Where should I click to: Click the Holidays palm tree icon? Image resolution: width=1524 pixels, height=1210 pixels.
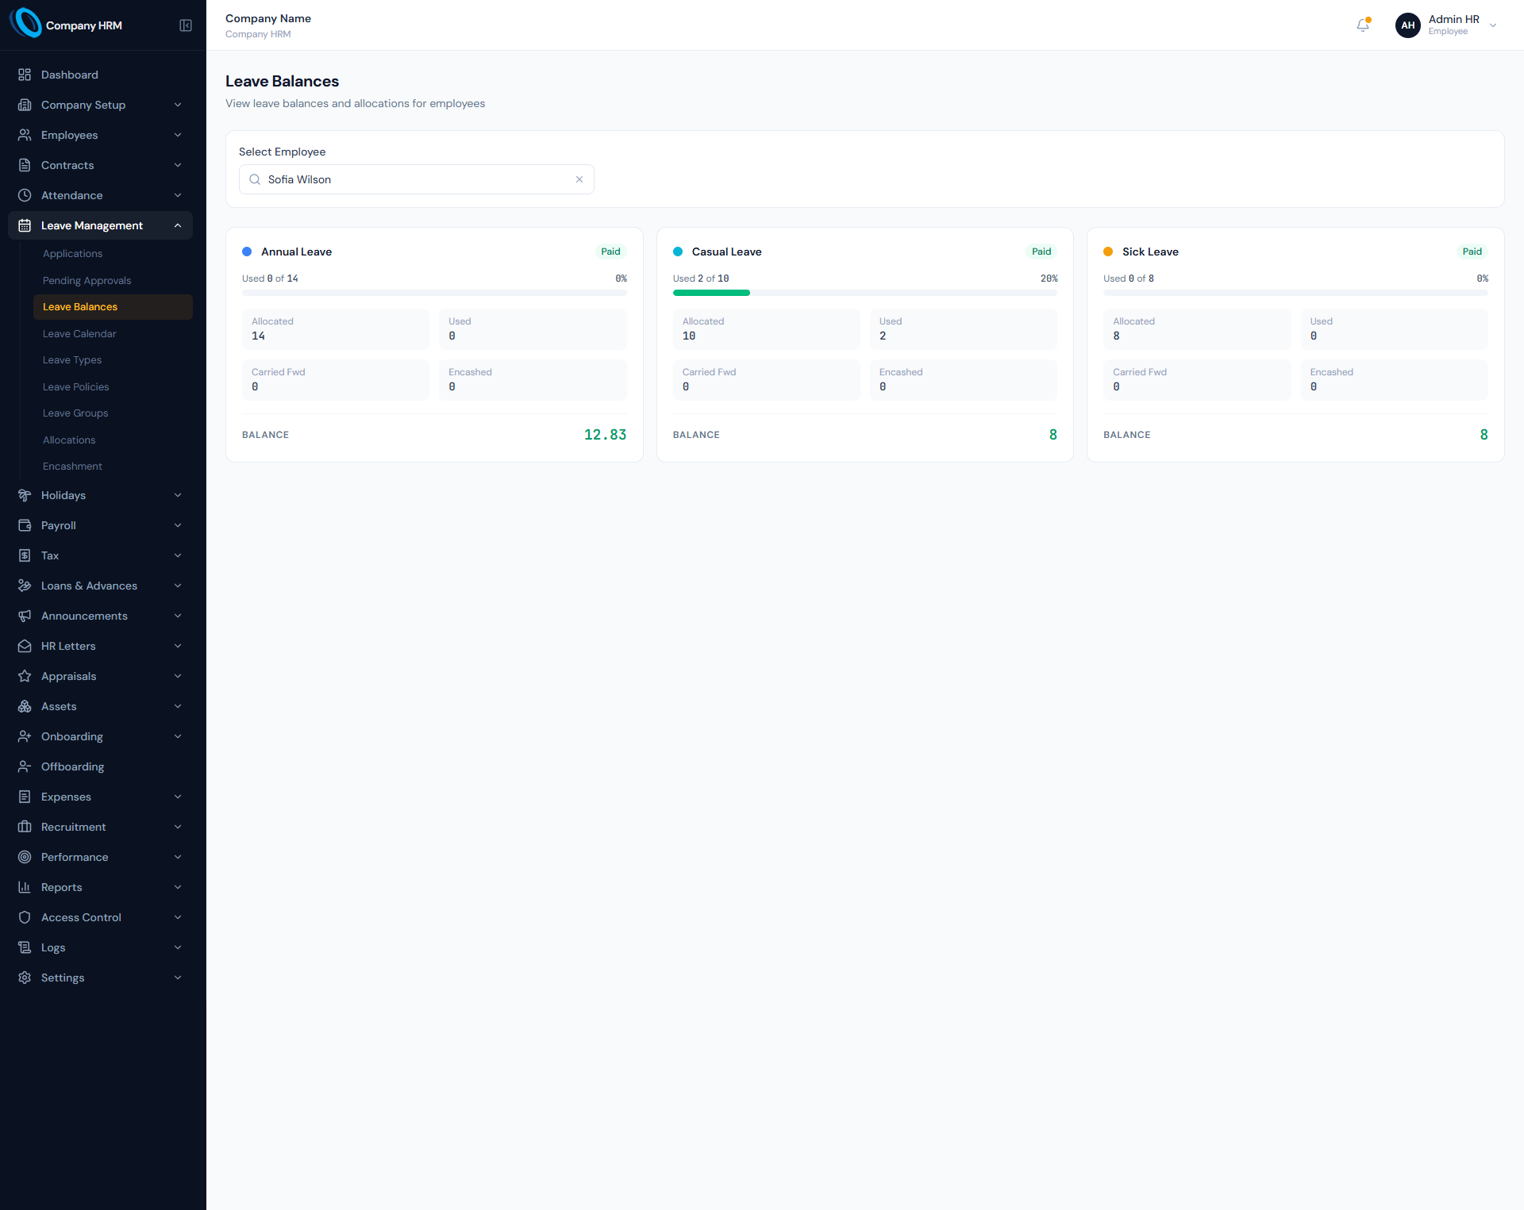(25, 495)
